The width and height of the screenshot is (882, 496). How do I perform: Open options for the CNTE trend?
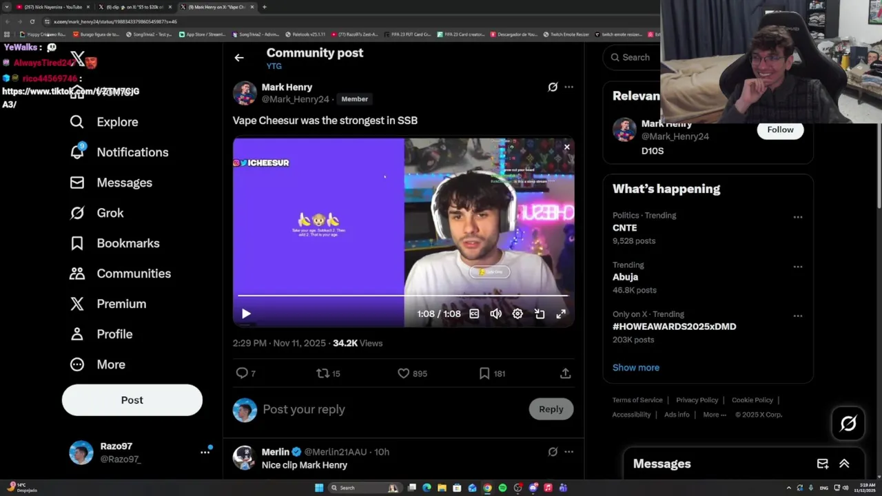[x=797, y=217]
